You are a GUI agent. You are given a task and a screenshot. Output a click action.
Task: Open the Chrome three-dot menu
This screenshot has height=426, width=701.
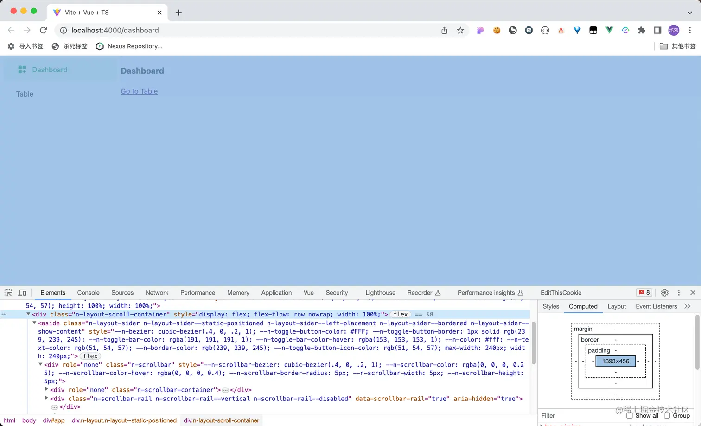(x=690, y=30)
